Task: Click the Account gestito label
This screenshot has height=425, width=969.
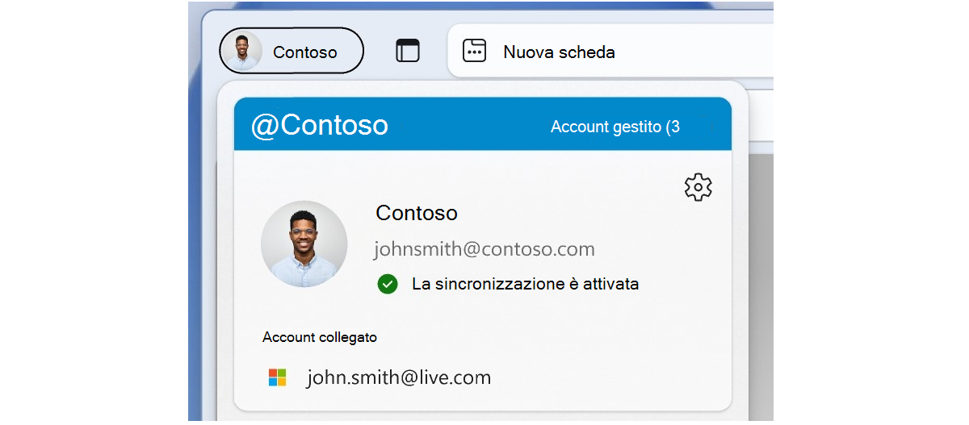Action: 615,127
